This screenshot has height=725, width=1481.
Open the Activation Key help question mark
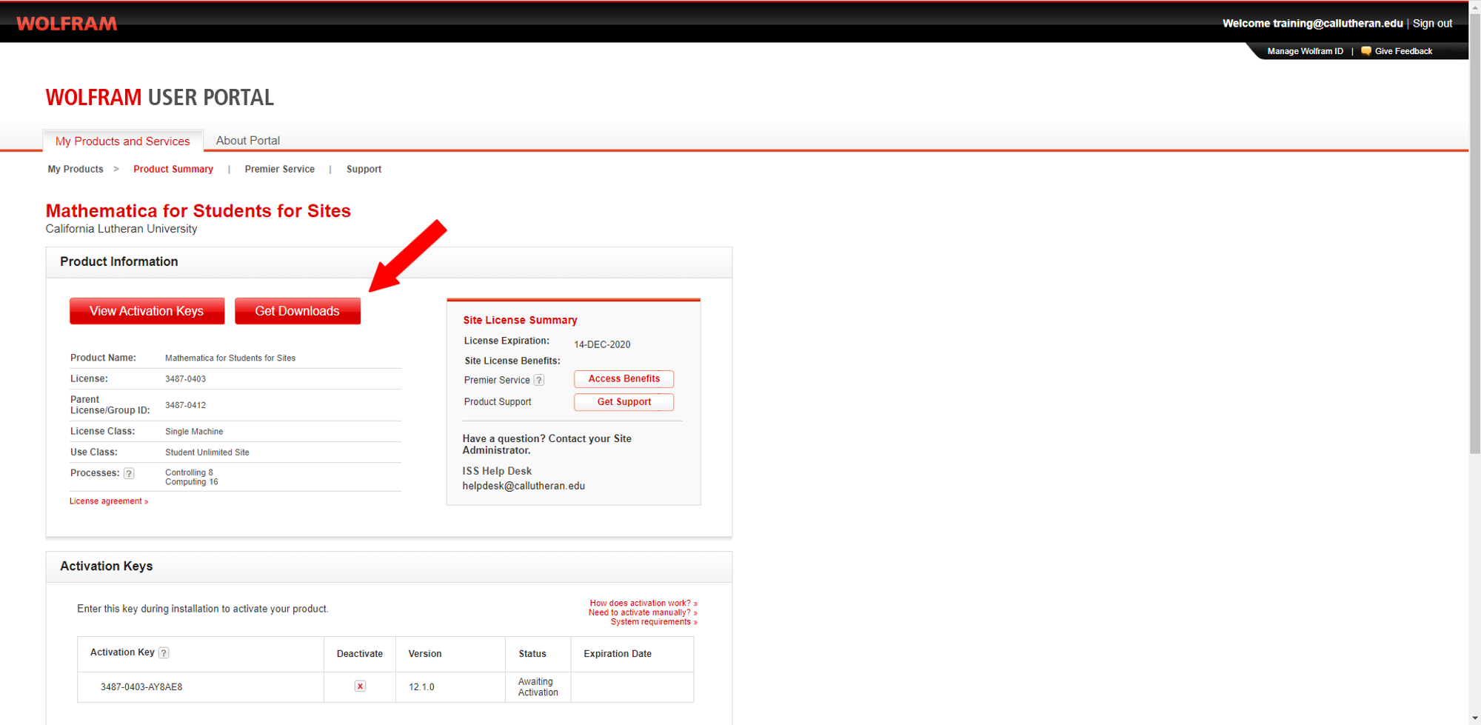164,652
